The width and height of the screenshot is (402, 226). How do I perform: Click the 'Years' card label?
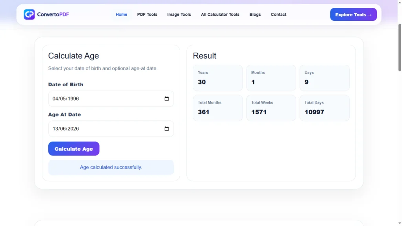203,73
